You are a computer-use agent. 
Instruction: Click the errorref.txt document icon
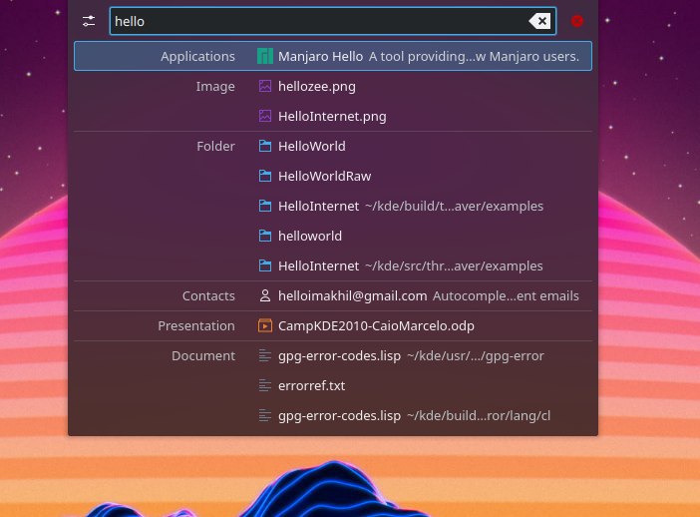point(264,385)
